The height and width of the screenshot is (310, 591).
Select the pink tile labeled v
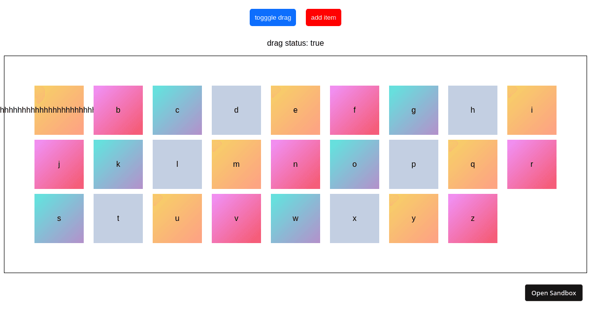point(236,218)
